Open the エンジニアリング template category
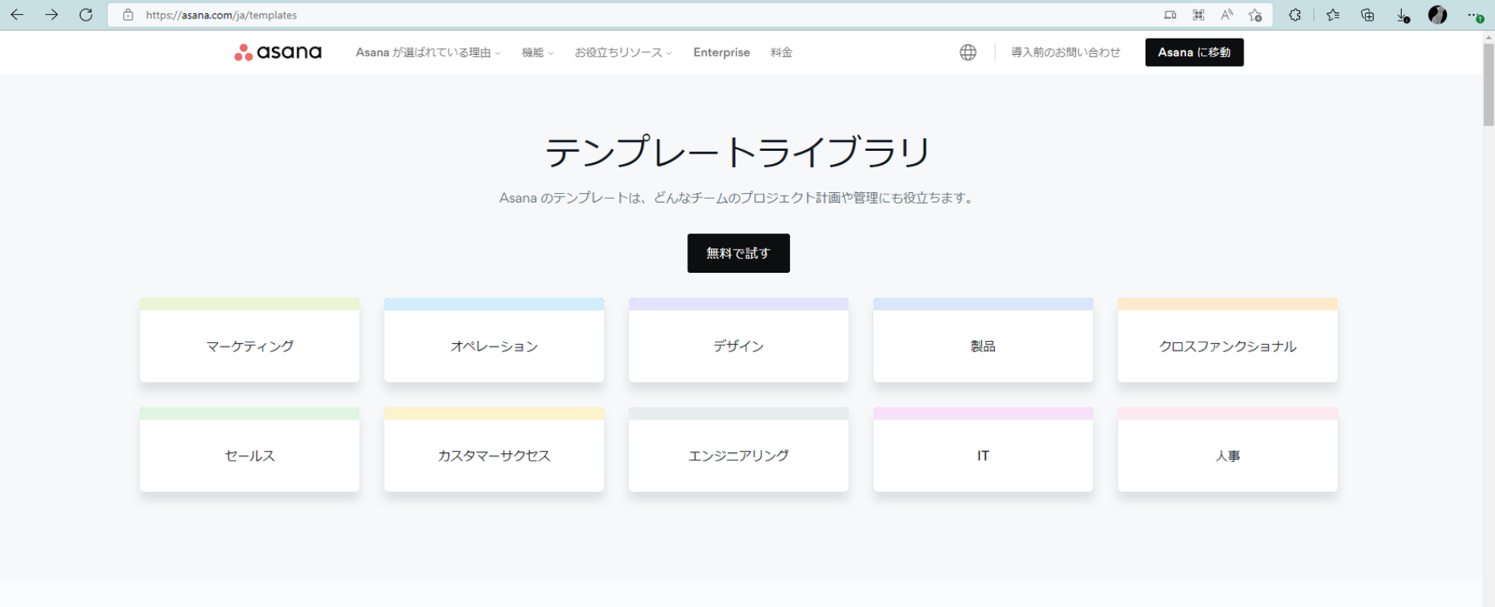Screen dimensions: 1495x607 pyautogui.click(x=738, y=449)
